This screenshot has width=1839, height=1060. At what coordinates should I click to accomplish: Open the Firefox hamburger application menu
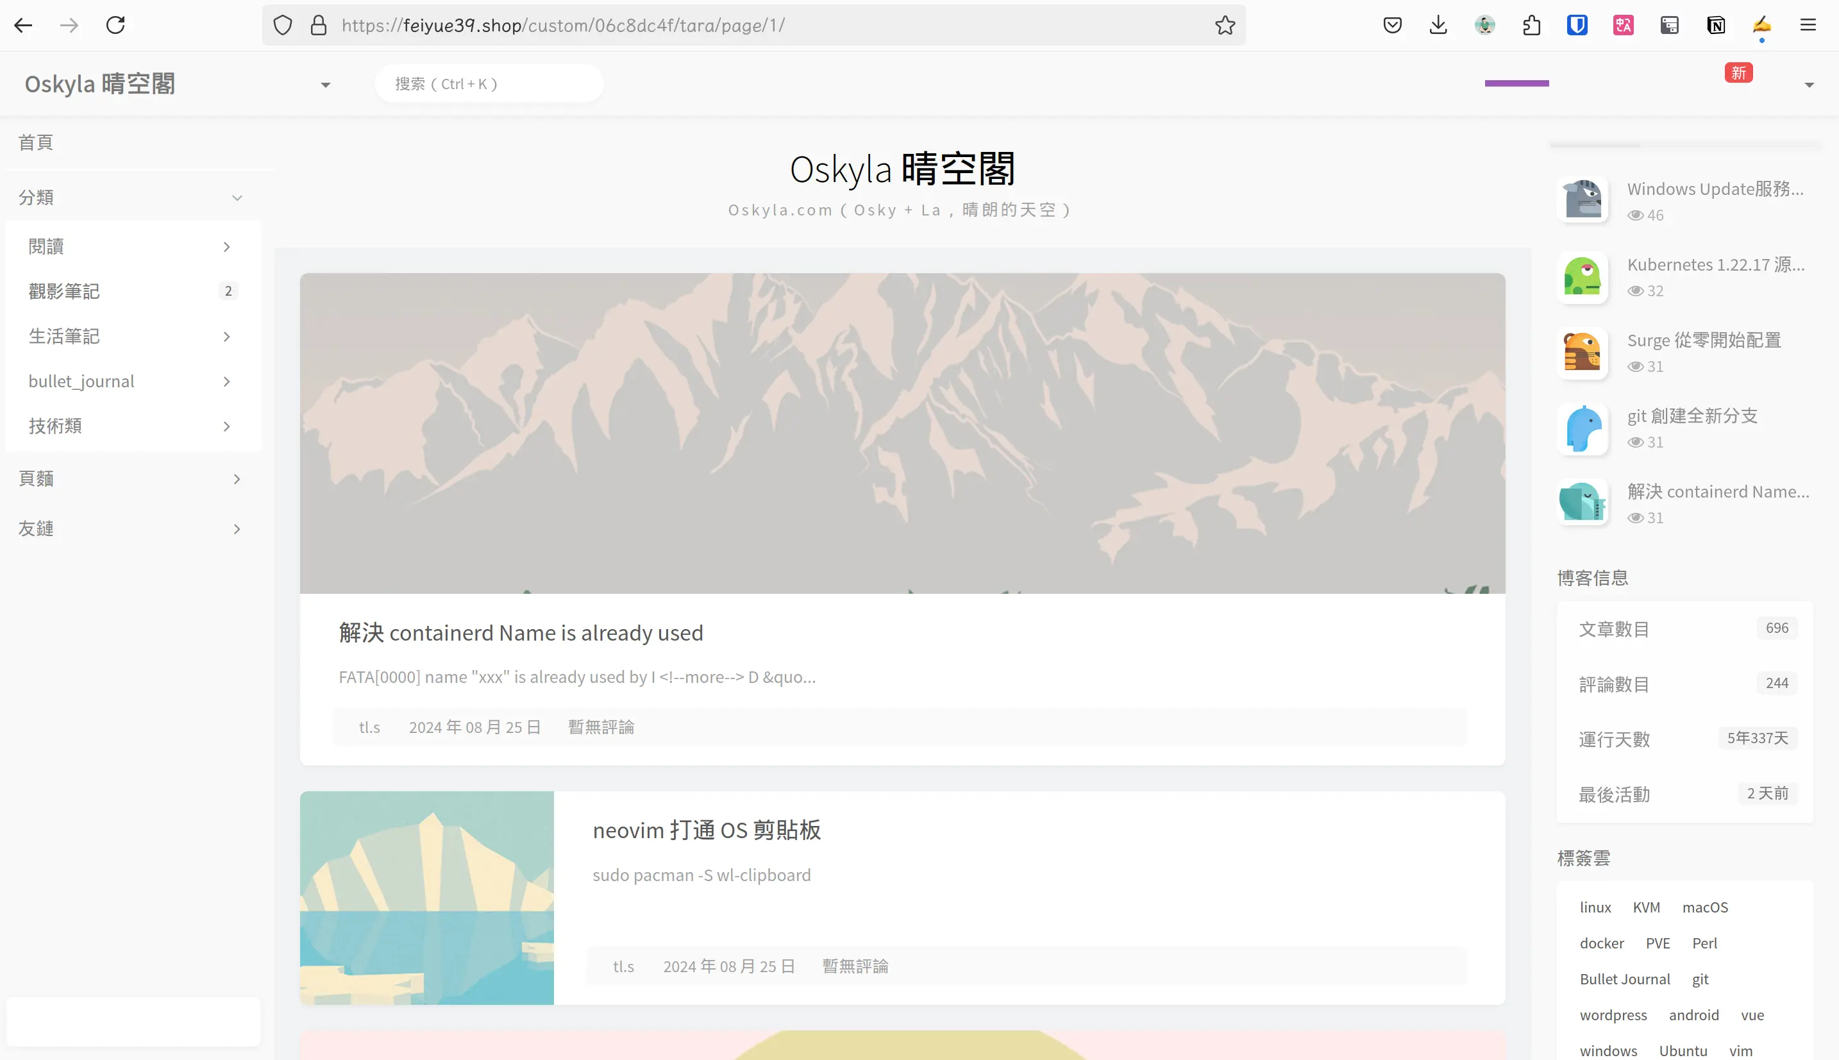(x=1808, y=26)
